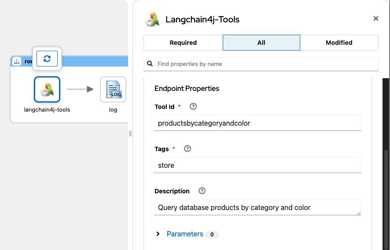Expand the Parameters section chevron
The image size is (390, 250).
point(158,234)
